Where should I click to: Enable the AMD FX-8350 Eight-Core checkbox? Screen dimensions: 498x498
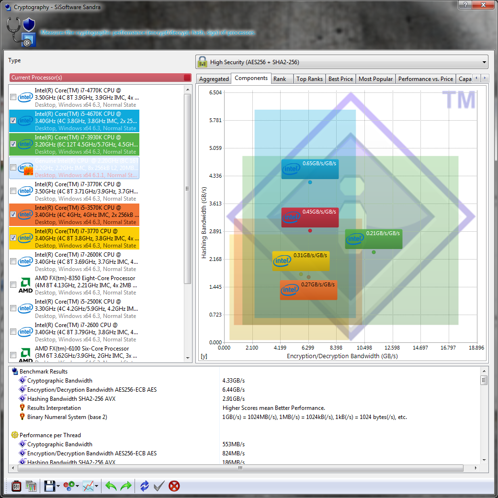pyautogui.click(x=13, y=285)
